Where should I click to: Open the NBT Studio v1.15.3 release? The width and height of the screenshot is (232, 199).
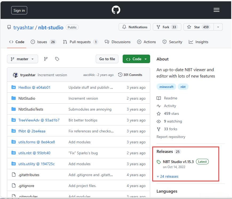178,162
